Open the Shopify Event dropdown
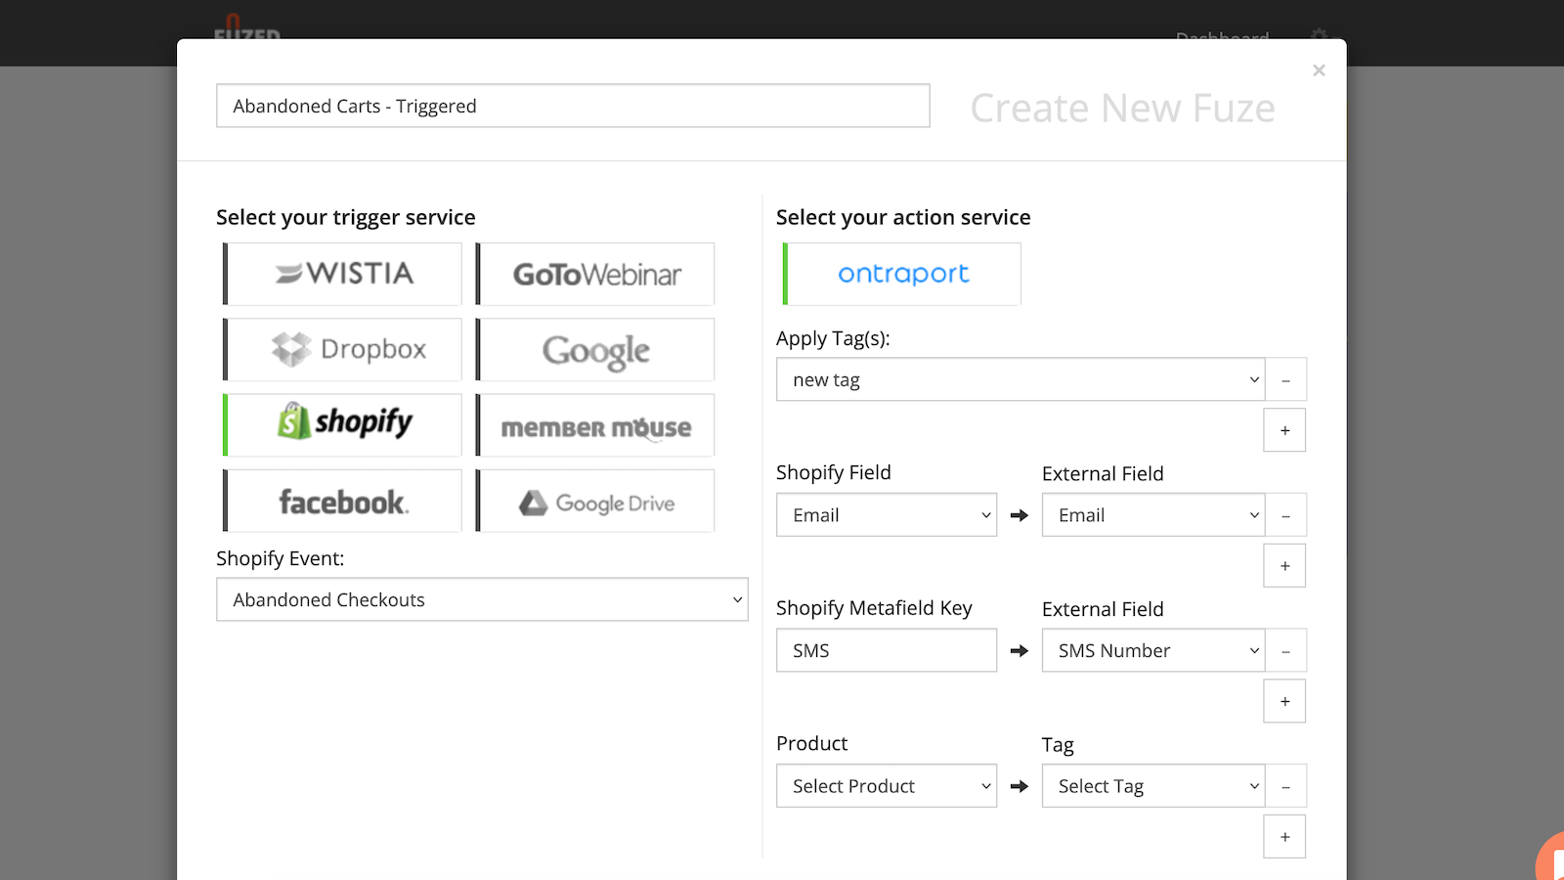This screenshot has height=880, width=1564. (482, 599)
